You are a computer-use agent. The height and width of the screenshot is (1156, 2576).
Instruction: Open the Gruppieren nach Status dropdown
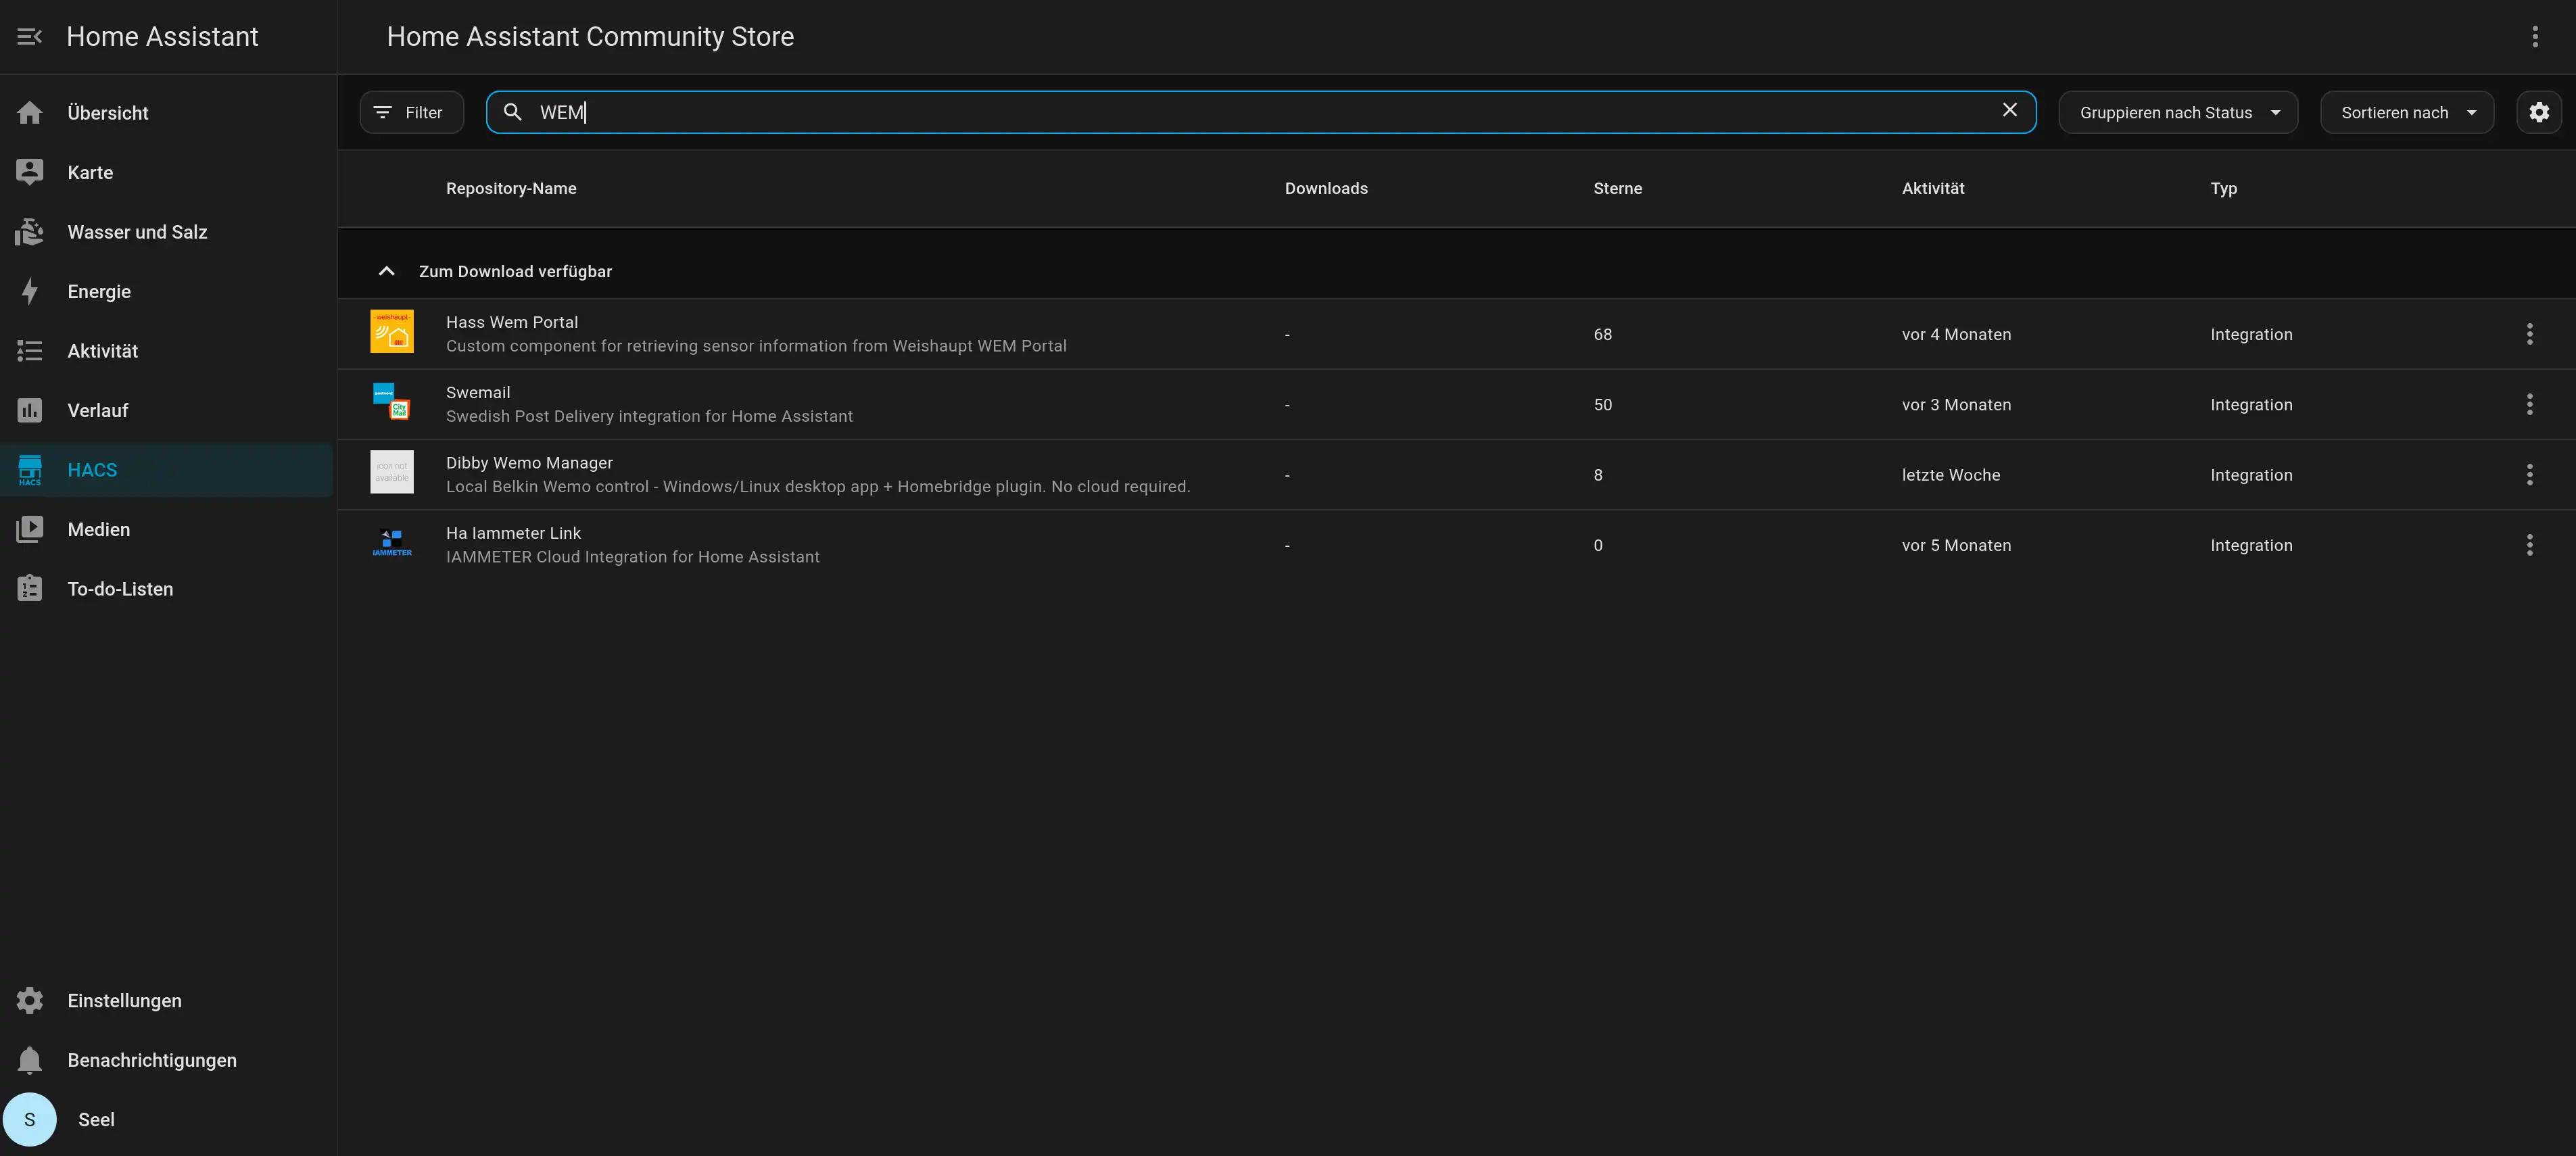pos(2178,112)
